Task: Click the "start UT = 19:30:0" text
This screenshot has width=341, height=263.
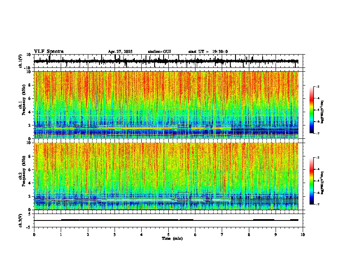Action: tap(208, 52)
